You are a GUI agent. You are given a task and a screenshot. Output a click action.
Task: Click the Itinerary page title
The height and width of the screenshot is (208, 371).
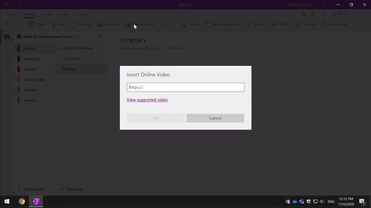(133, 40)
